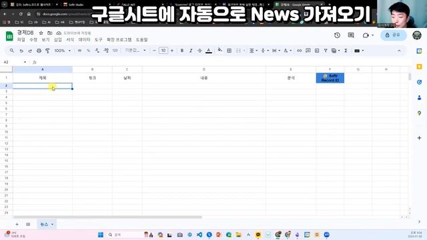The width and height of the screenshot is (427, 240).
Task: Select column A header
Action: point(43,69)
